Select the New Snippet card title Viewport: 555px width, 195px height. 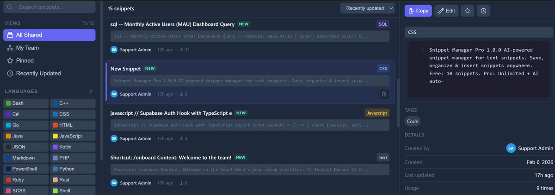click(x=125, y=69)
